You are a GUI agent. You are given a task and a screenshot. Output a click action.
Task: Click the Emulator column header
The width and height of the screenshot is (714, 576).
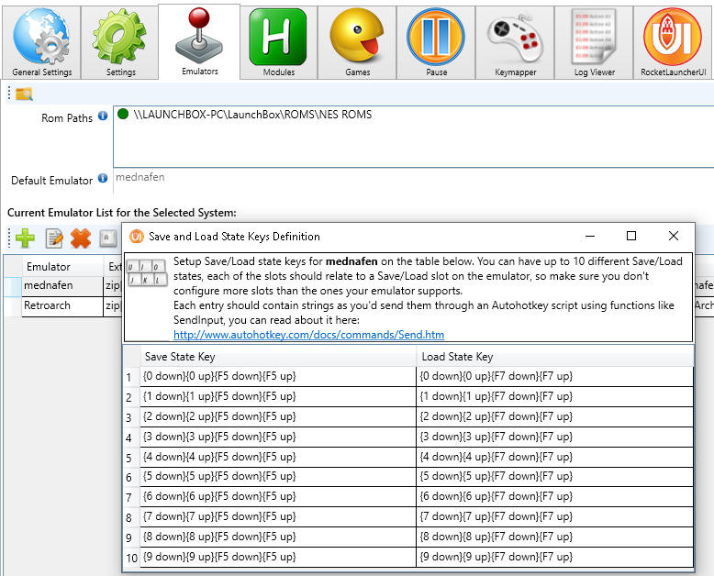(x=62, y=266)
